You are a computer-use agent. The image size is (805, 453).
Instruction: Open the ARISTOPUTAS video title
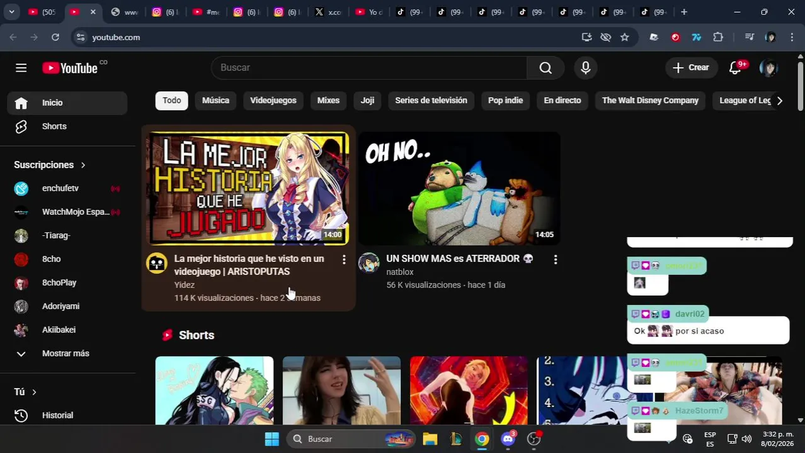(x=249, y=265)
